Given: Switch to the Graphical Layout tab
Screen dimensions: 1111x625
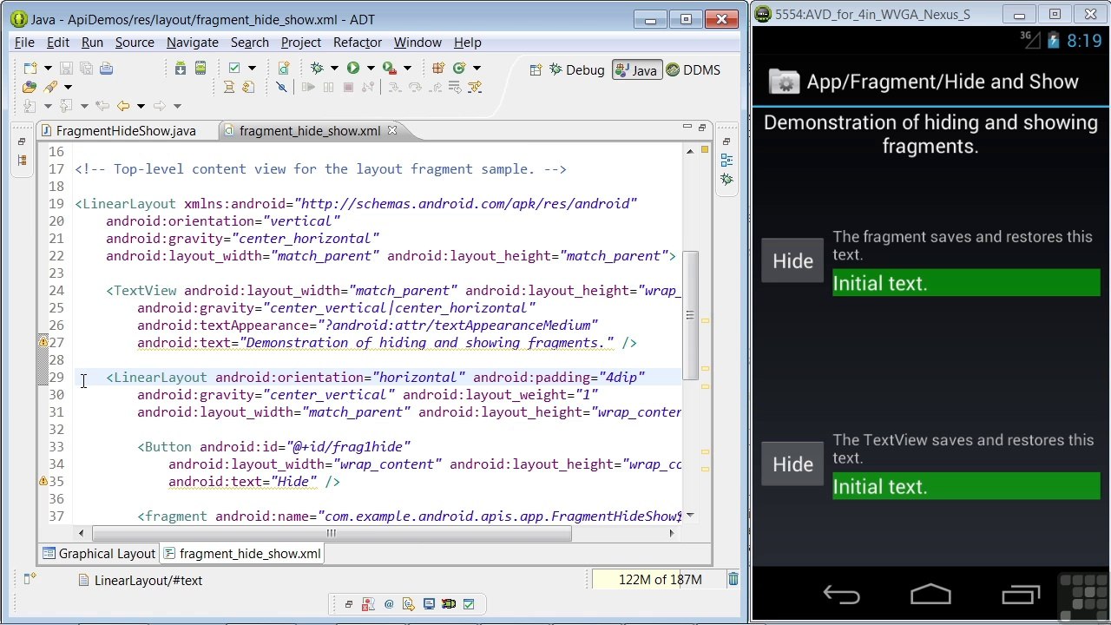Looking at the screenshot, I should [x=98, y=554].
